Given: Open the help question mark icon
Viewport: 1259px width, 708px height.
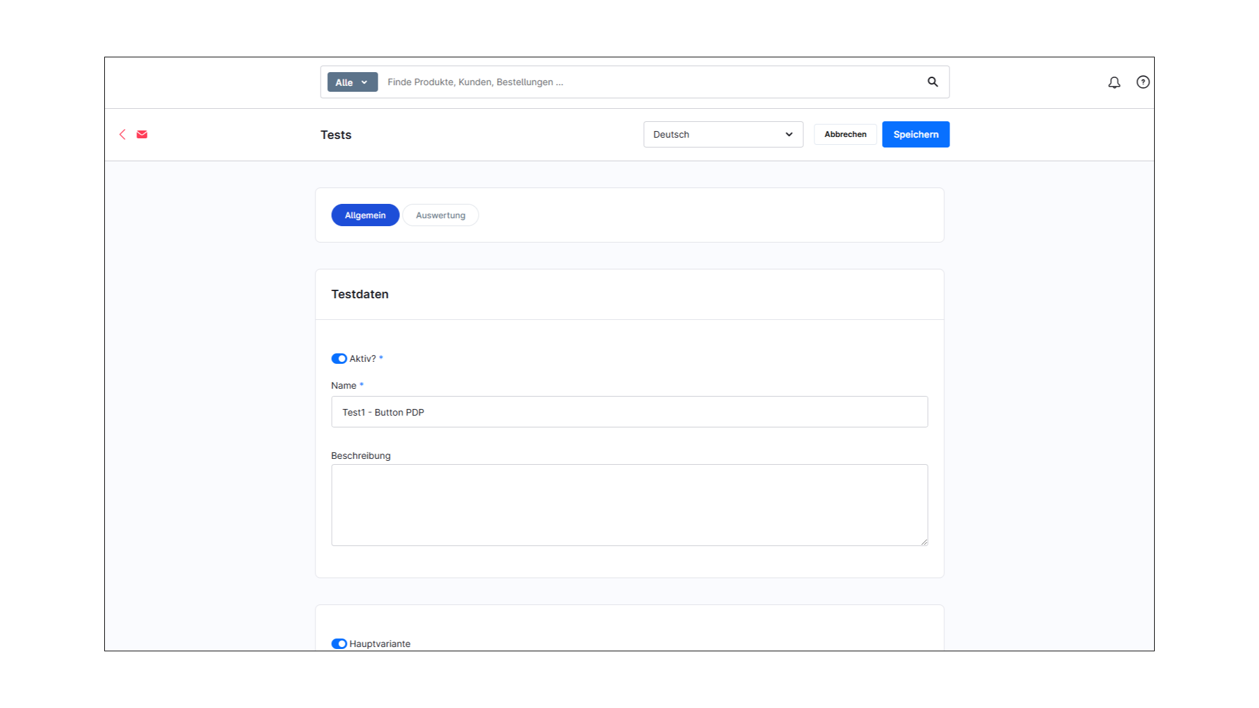Looking at the screenshot, I should pyautogui.click(x=1143, y=82).
